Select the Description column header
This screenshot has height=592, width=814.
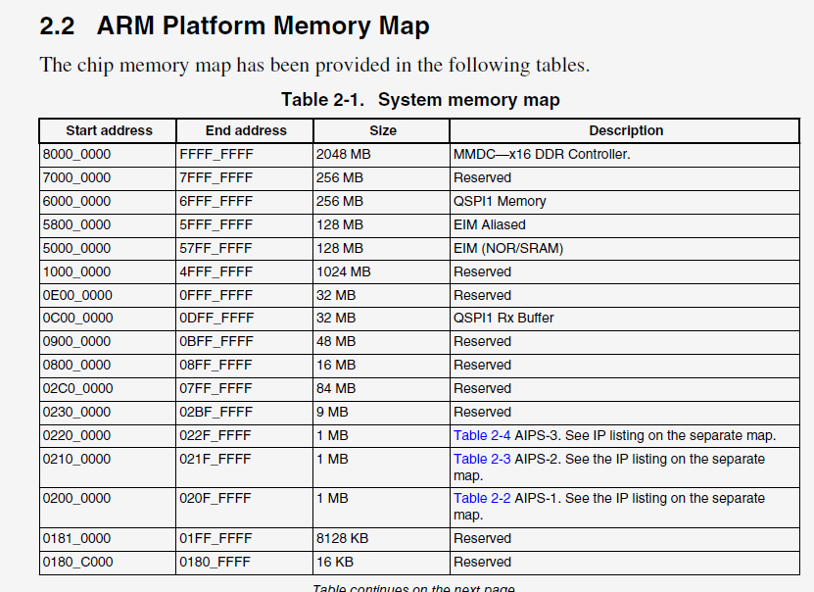tap(625, 130)
